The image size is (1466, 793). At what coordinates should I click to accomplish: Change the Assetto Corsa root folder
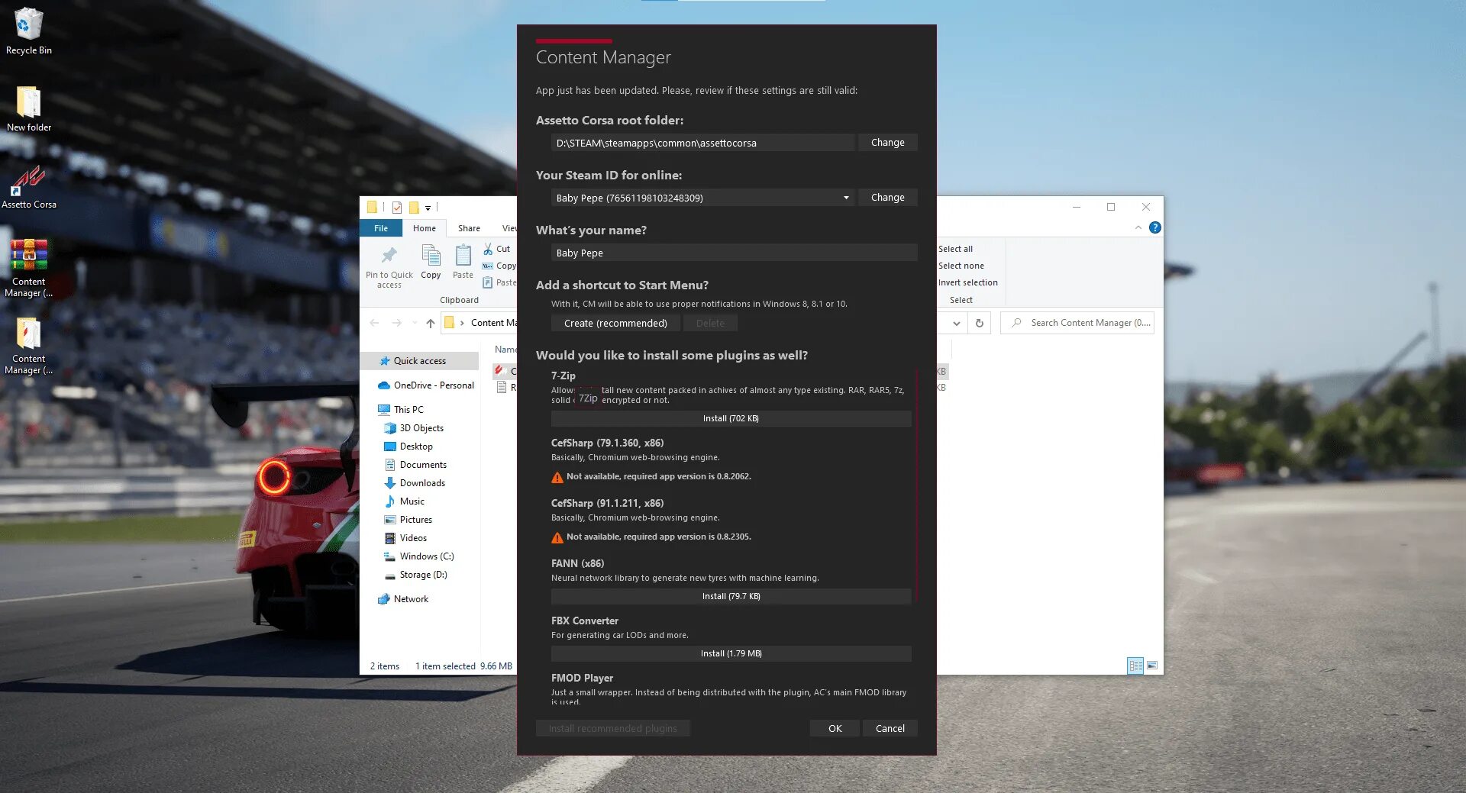(887, 143)
